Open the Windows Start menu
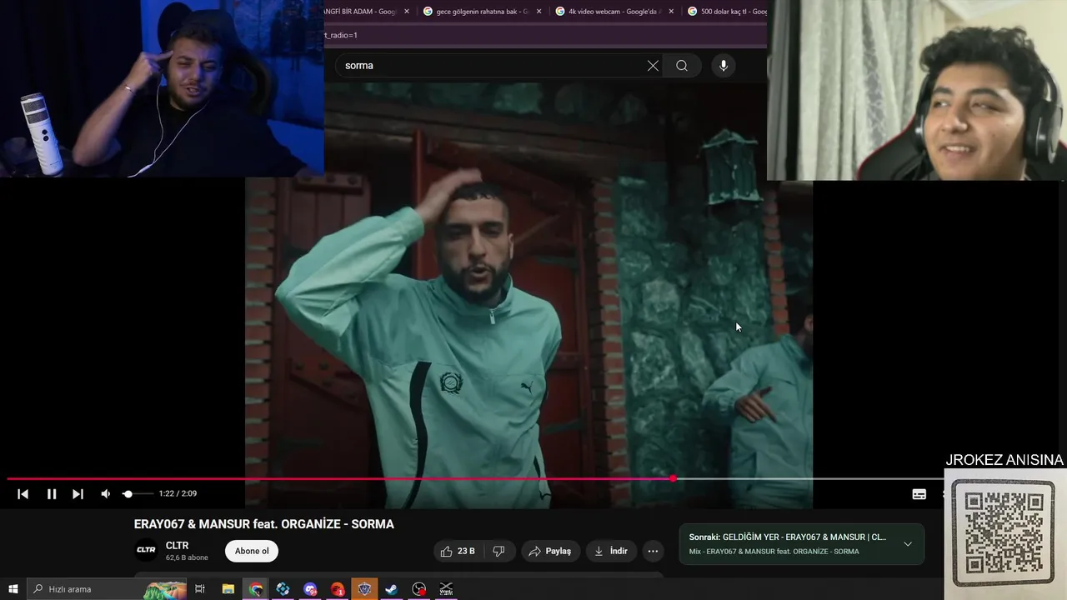Screen dimensions: 1067x600 pos(13,589)
